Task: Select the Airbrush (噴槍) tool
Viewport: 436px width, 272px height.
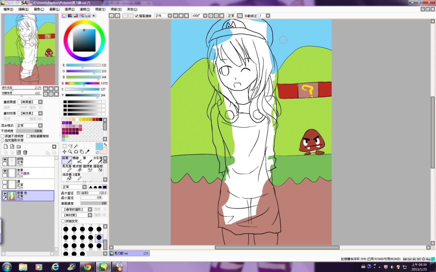Action: coord(77,160)
